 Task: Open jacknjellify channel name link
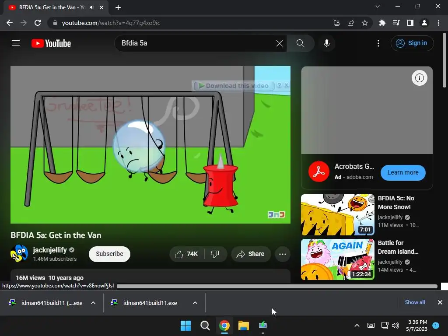[x=50, y=250]
